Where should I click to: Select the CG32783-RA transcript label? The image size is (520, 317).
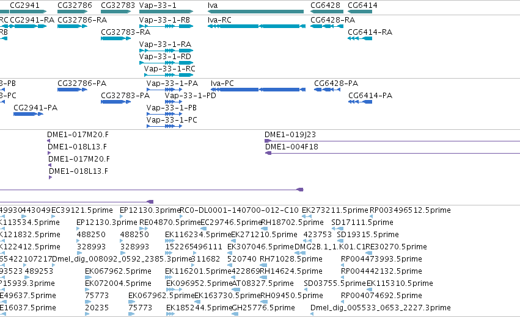tap(125, 32)
